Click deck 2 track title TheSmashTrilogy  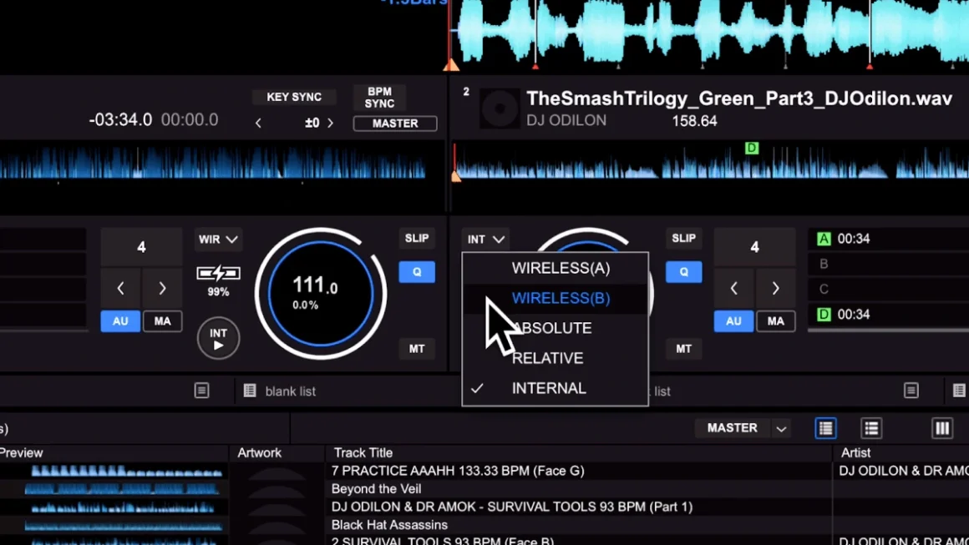tap(739, 98)
